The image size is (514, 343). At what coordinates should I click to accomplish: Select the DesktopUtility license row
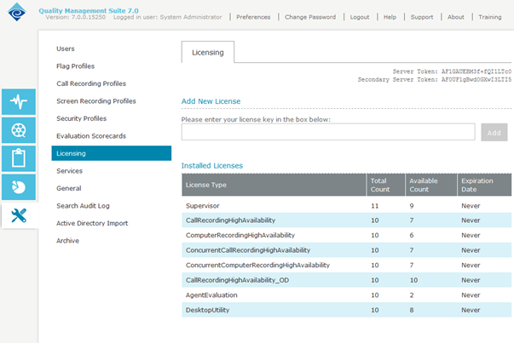(347, 310)
